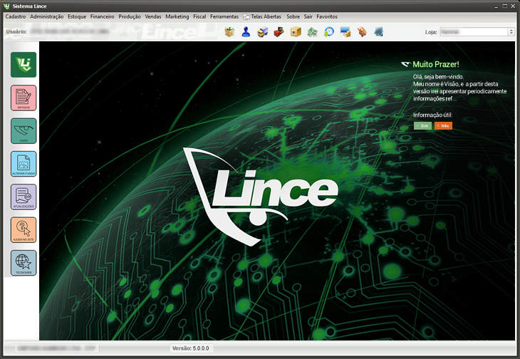The width and height of the screenshot is (520, 359).
Task: Open the Loja dropdown arrow
Action: click(511, 32)
